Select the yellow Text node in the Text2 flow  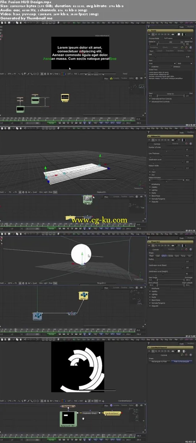pyautogui.click(x=65, y=98)
